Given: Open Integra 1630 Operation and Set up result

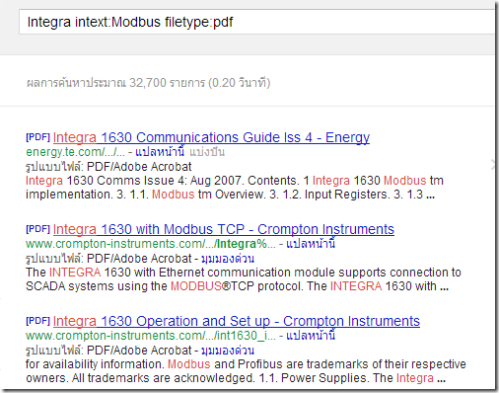Looking at the screenshot, I should point(237,321).
